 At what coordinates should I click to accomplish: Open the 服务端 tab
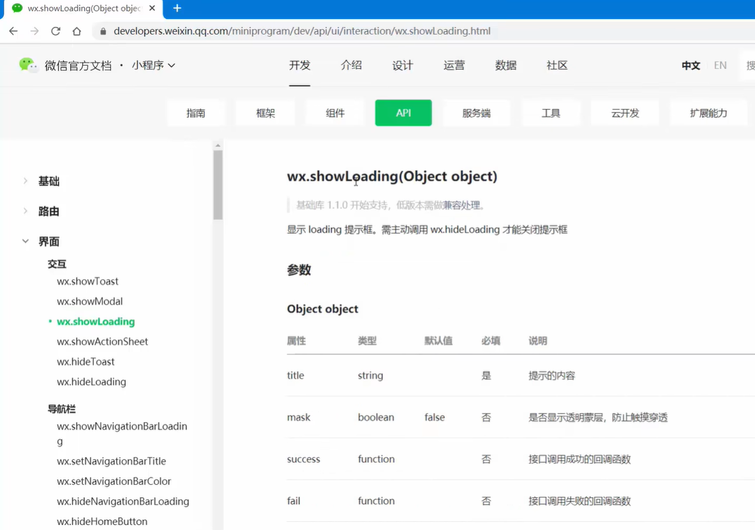pos(476,113)
